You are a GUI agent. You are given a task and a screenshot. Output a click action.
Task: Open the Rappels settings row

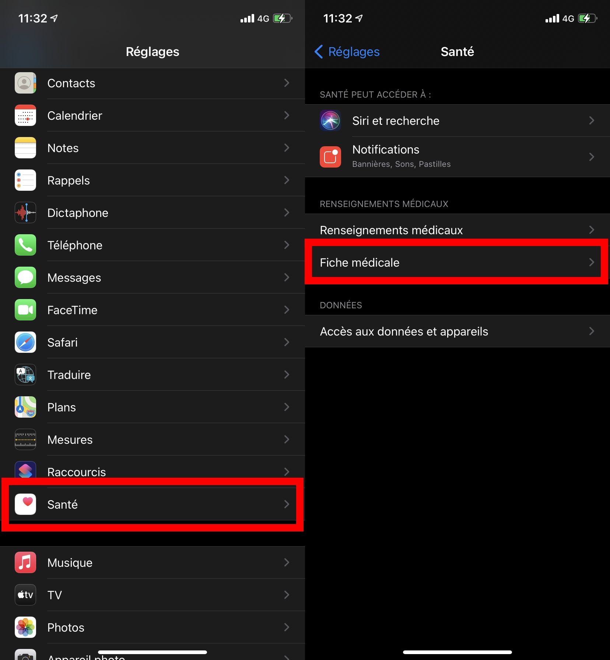click(x=152, y=180)
